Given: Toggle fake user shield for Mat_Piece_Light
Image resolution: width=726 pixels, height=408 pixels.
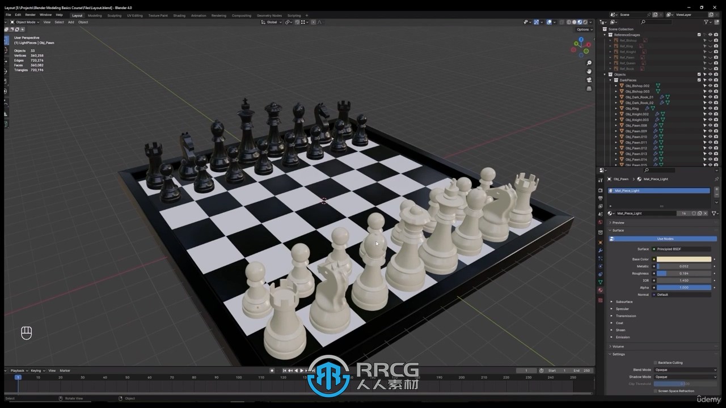Looking at the screenshot, I should coord(694,214).
